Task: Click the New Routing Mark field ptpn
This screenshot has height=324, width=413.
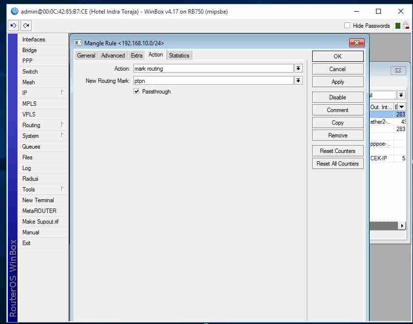Action: point(213,80)
